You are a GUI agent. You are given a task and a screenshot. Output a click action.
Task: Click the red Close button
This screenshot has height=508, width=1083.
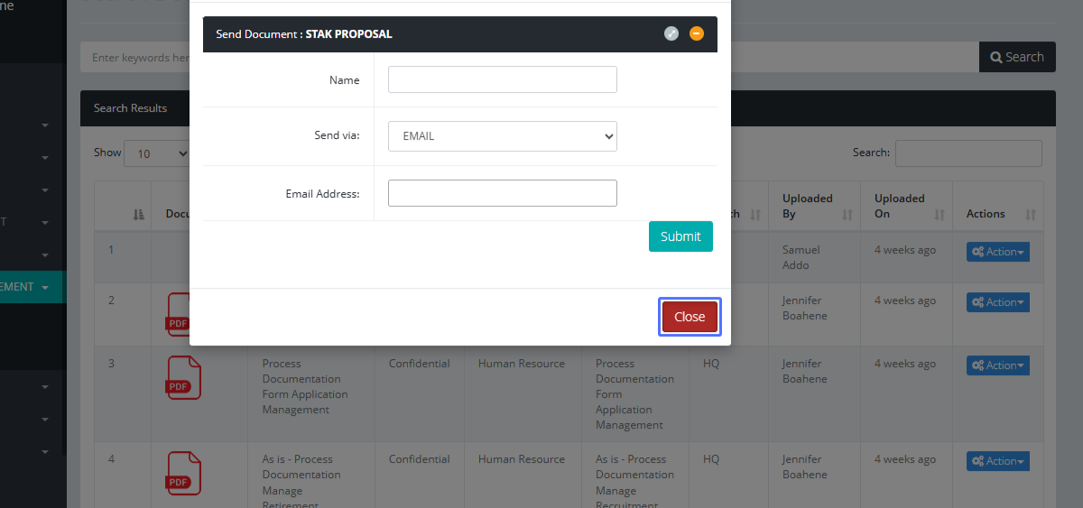[690, 317]
